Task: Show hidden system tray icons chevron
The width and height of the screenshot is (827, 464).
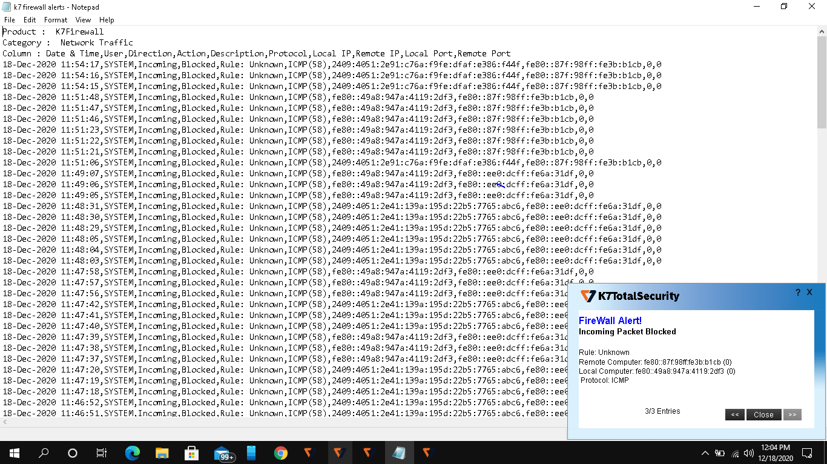Action: (x=705, y=452)
